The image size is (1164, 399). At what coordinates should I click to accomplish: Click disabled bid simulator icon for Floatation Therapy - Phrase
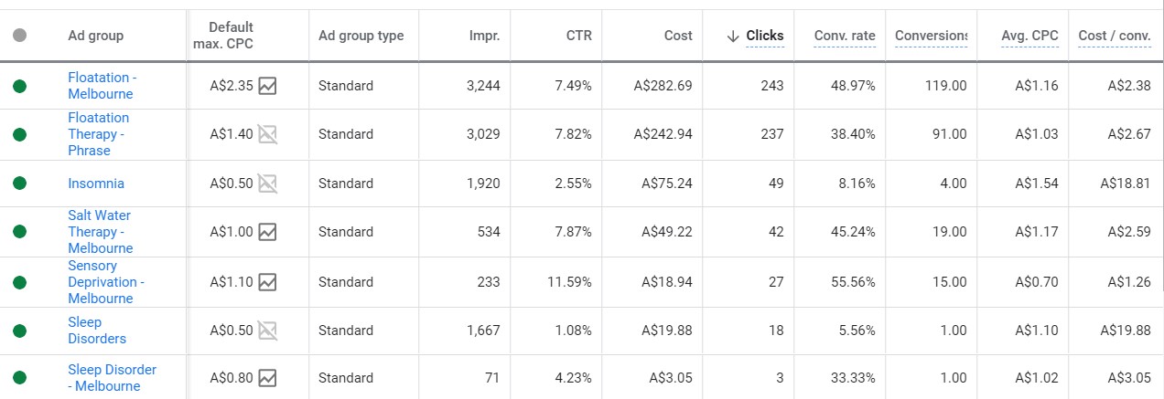tap(267, 134)
